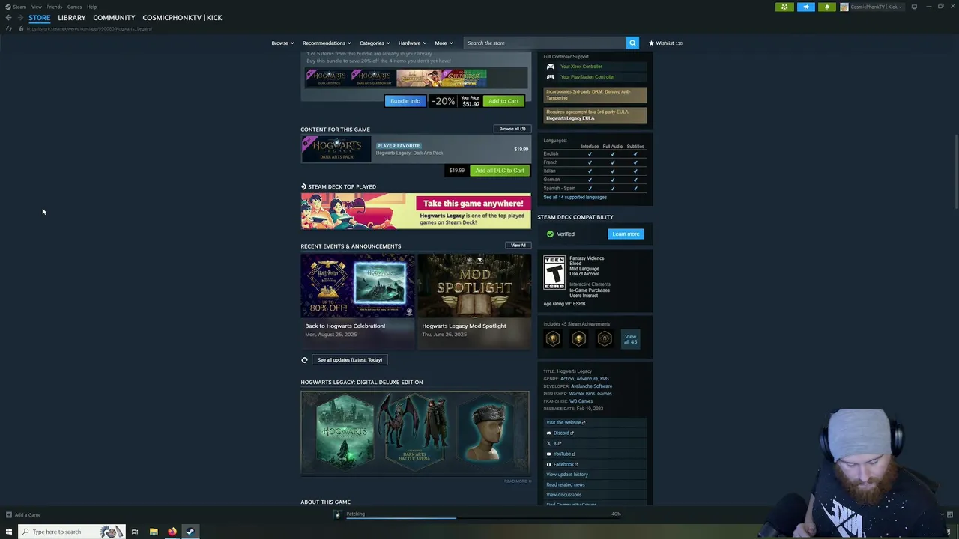Image resolution: width=959 pixels, height=539 pixels.
Task: Click Learn more about Steam Deck compatibility
Action: coord(626,234)
